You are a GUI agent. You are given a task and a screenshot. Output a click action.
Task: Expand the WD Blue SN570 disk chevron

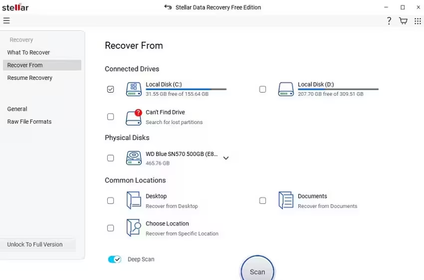coord(226,158)
